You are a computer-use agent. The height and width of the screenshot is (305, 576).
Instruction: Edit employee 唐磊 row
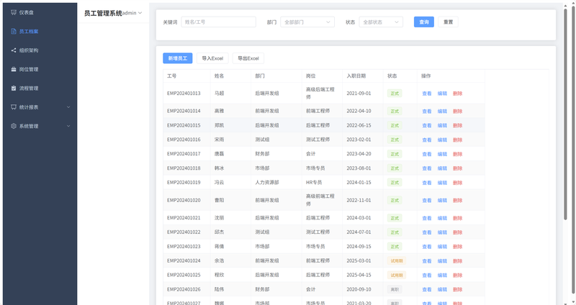442,154
